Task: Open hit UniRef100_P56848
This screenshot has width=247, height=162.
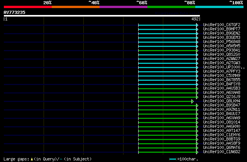Action: coord(222,42)
